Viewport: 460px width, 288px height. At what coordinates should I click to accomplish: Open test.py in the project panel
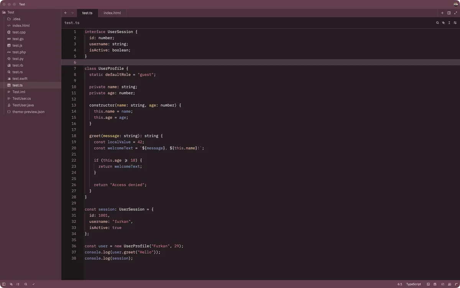pos(31,59)
